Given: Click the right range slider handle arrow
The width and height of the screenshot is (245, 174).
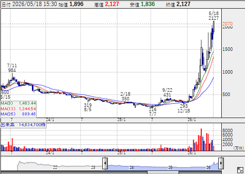Looking at the screenshot, I should 221,163.
